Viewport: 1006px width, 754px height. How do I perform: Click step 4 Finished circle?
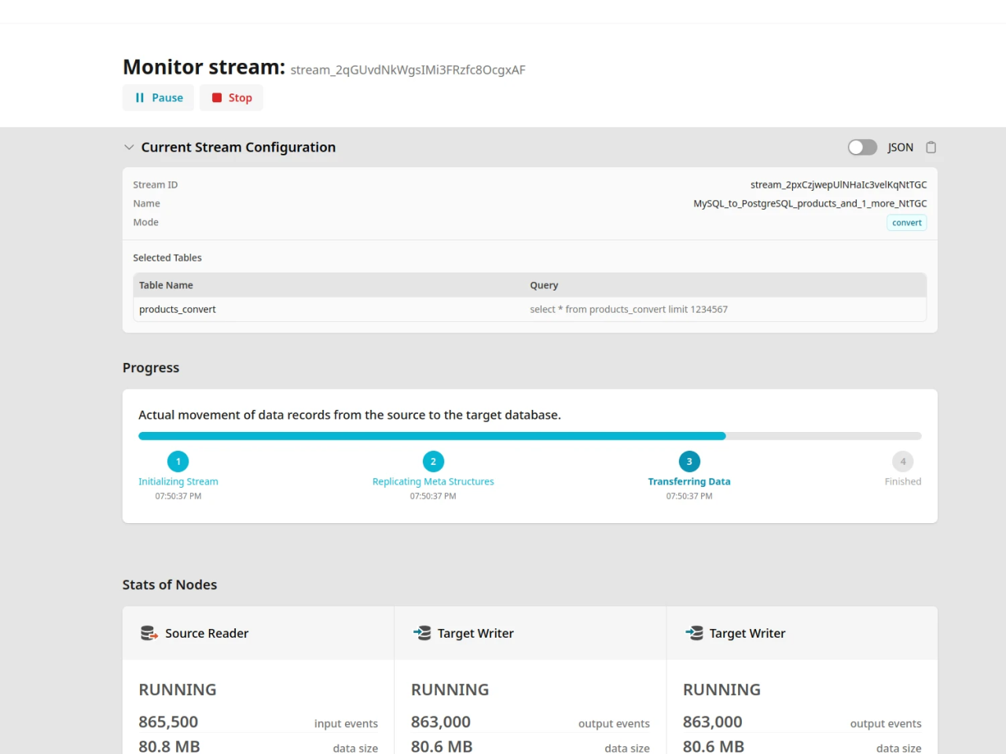point(902,462)
